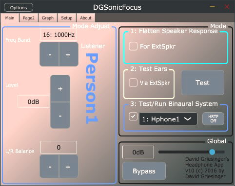Switch to the Page2 tab
Viewport: 235px width, 186px height.
29,18
